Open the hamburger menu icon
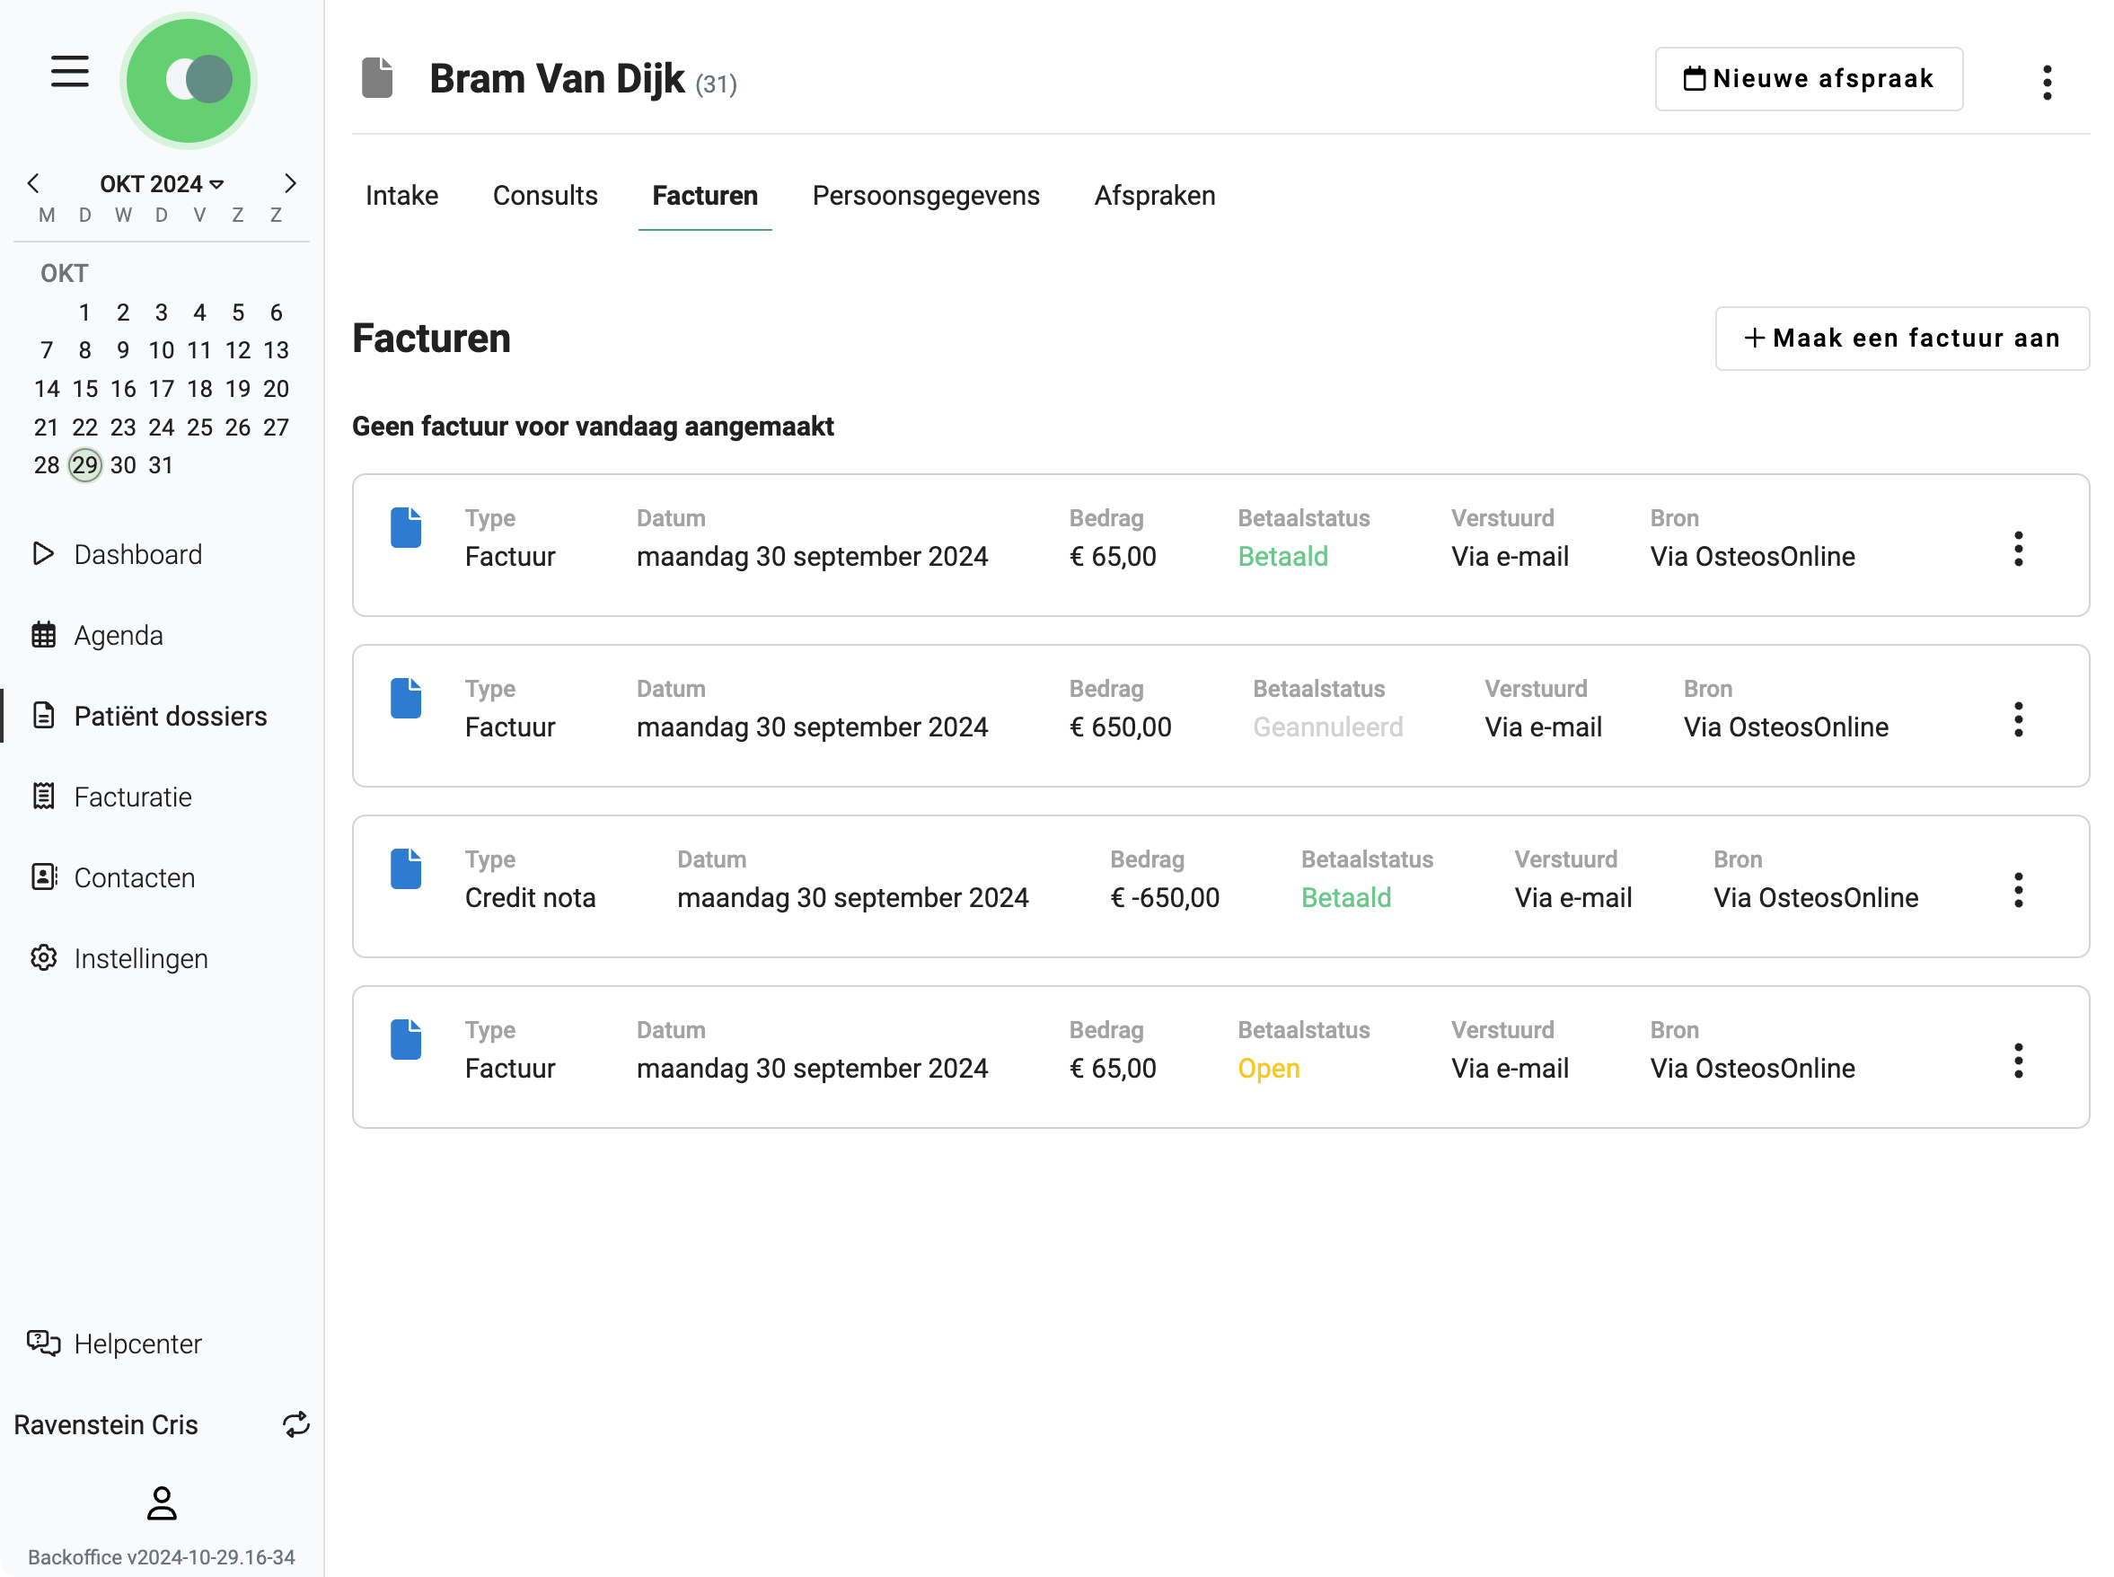 (70, 72)
